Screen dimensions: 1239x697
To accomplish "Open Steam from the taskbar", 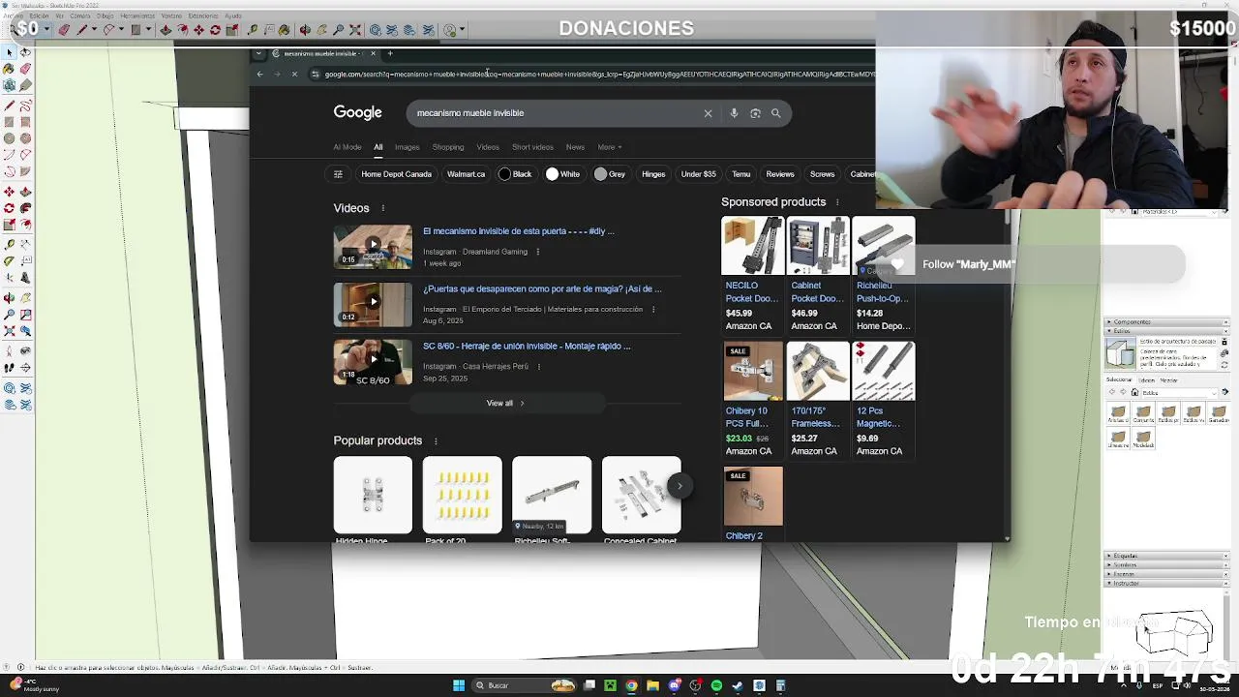I will 738,685.
